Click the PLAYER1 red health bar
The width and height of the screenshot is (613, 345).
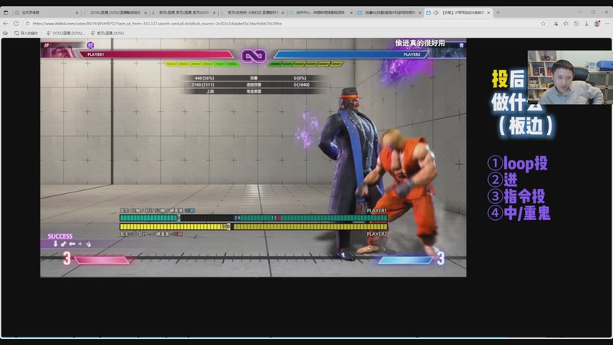click(x=156, y=54)
